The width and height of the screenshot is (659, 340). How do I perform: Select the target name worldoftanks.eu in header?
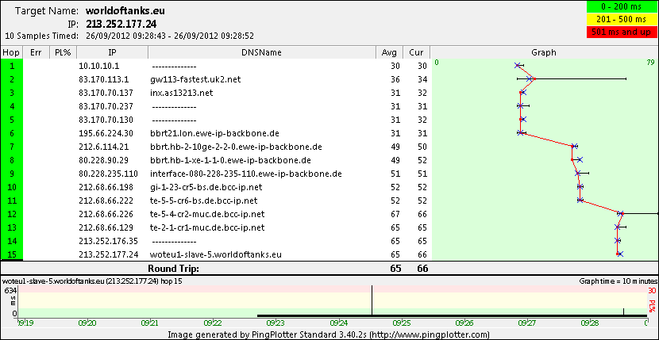[127, 10]
